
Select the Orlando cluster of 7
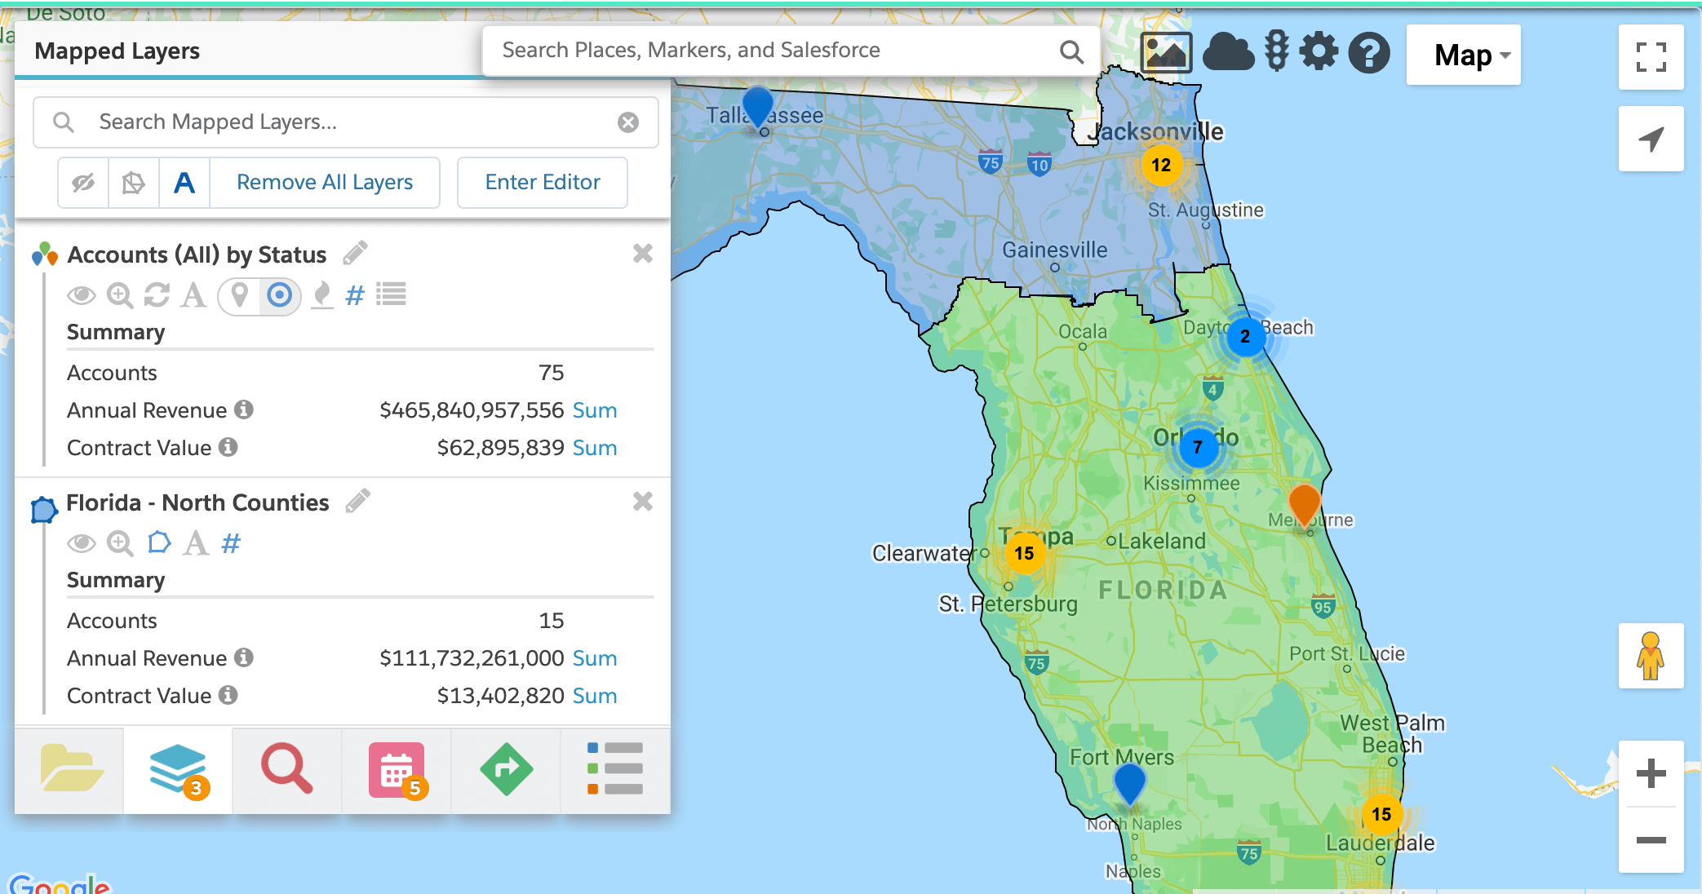pyautogui.click(x=1198, y=447)
